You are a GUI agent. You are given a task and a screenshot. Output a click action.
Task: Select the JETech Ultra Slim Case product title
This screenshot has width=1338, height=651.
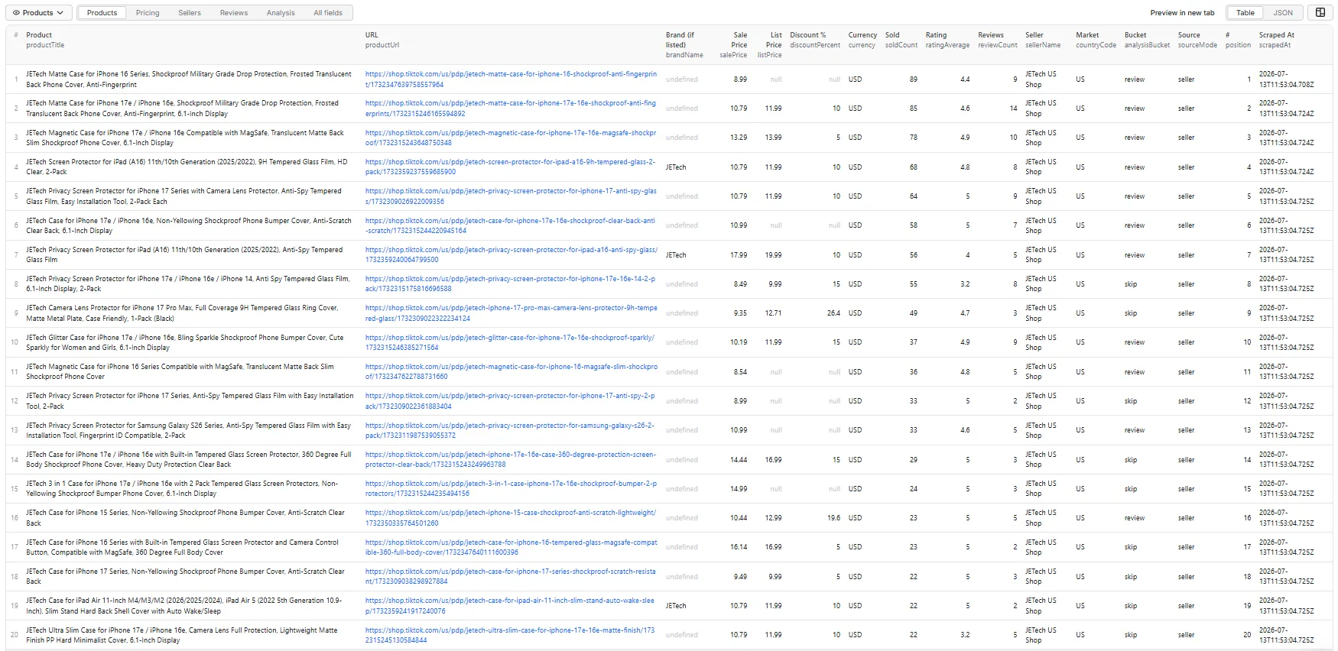(182, 635)
